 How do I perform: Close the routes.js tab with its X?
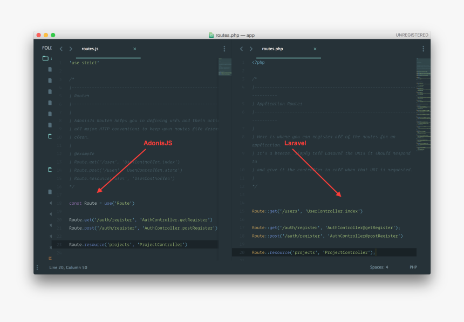coord(134,49)
